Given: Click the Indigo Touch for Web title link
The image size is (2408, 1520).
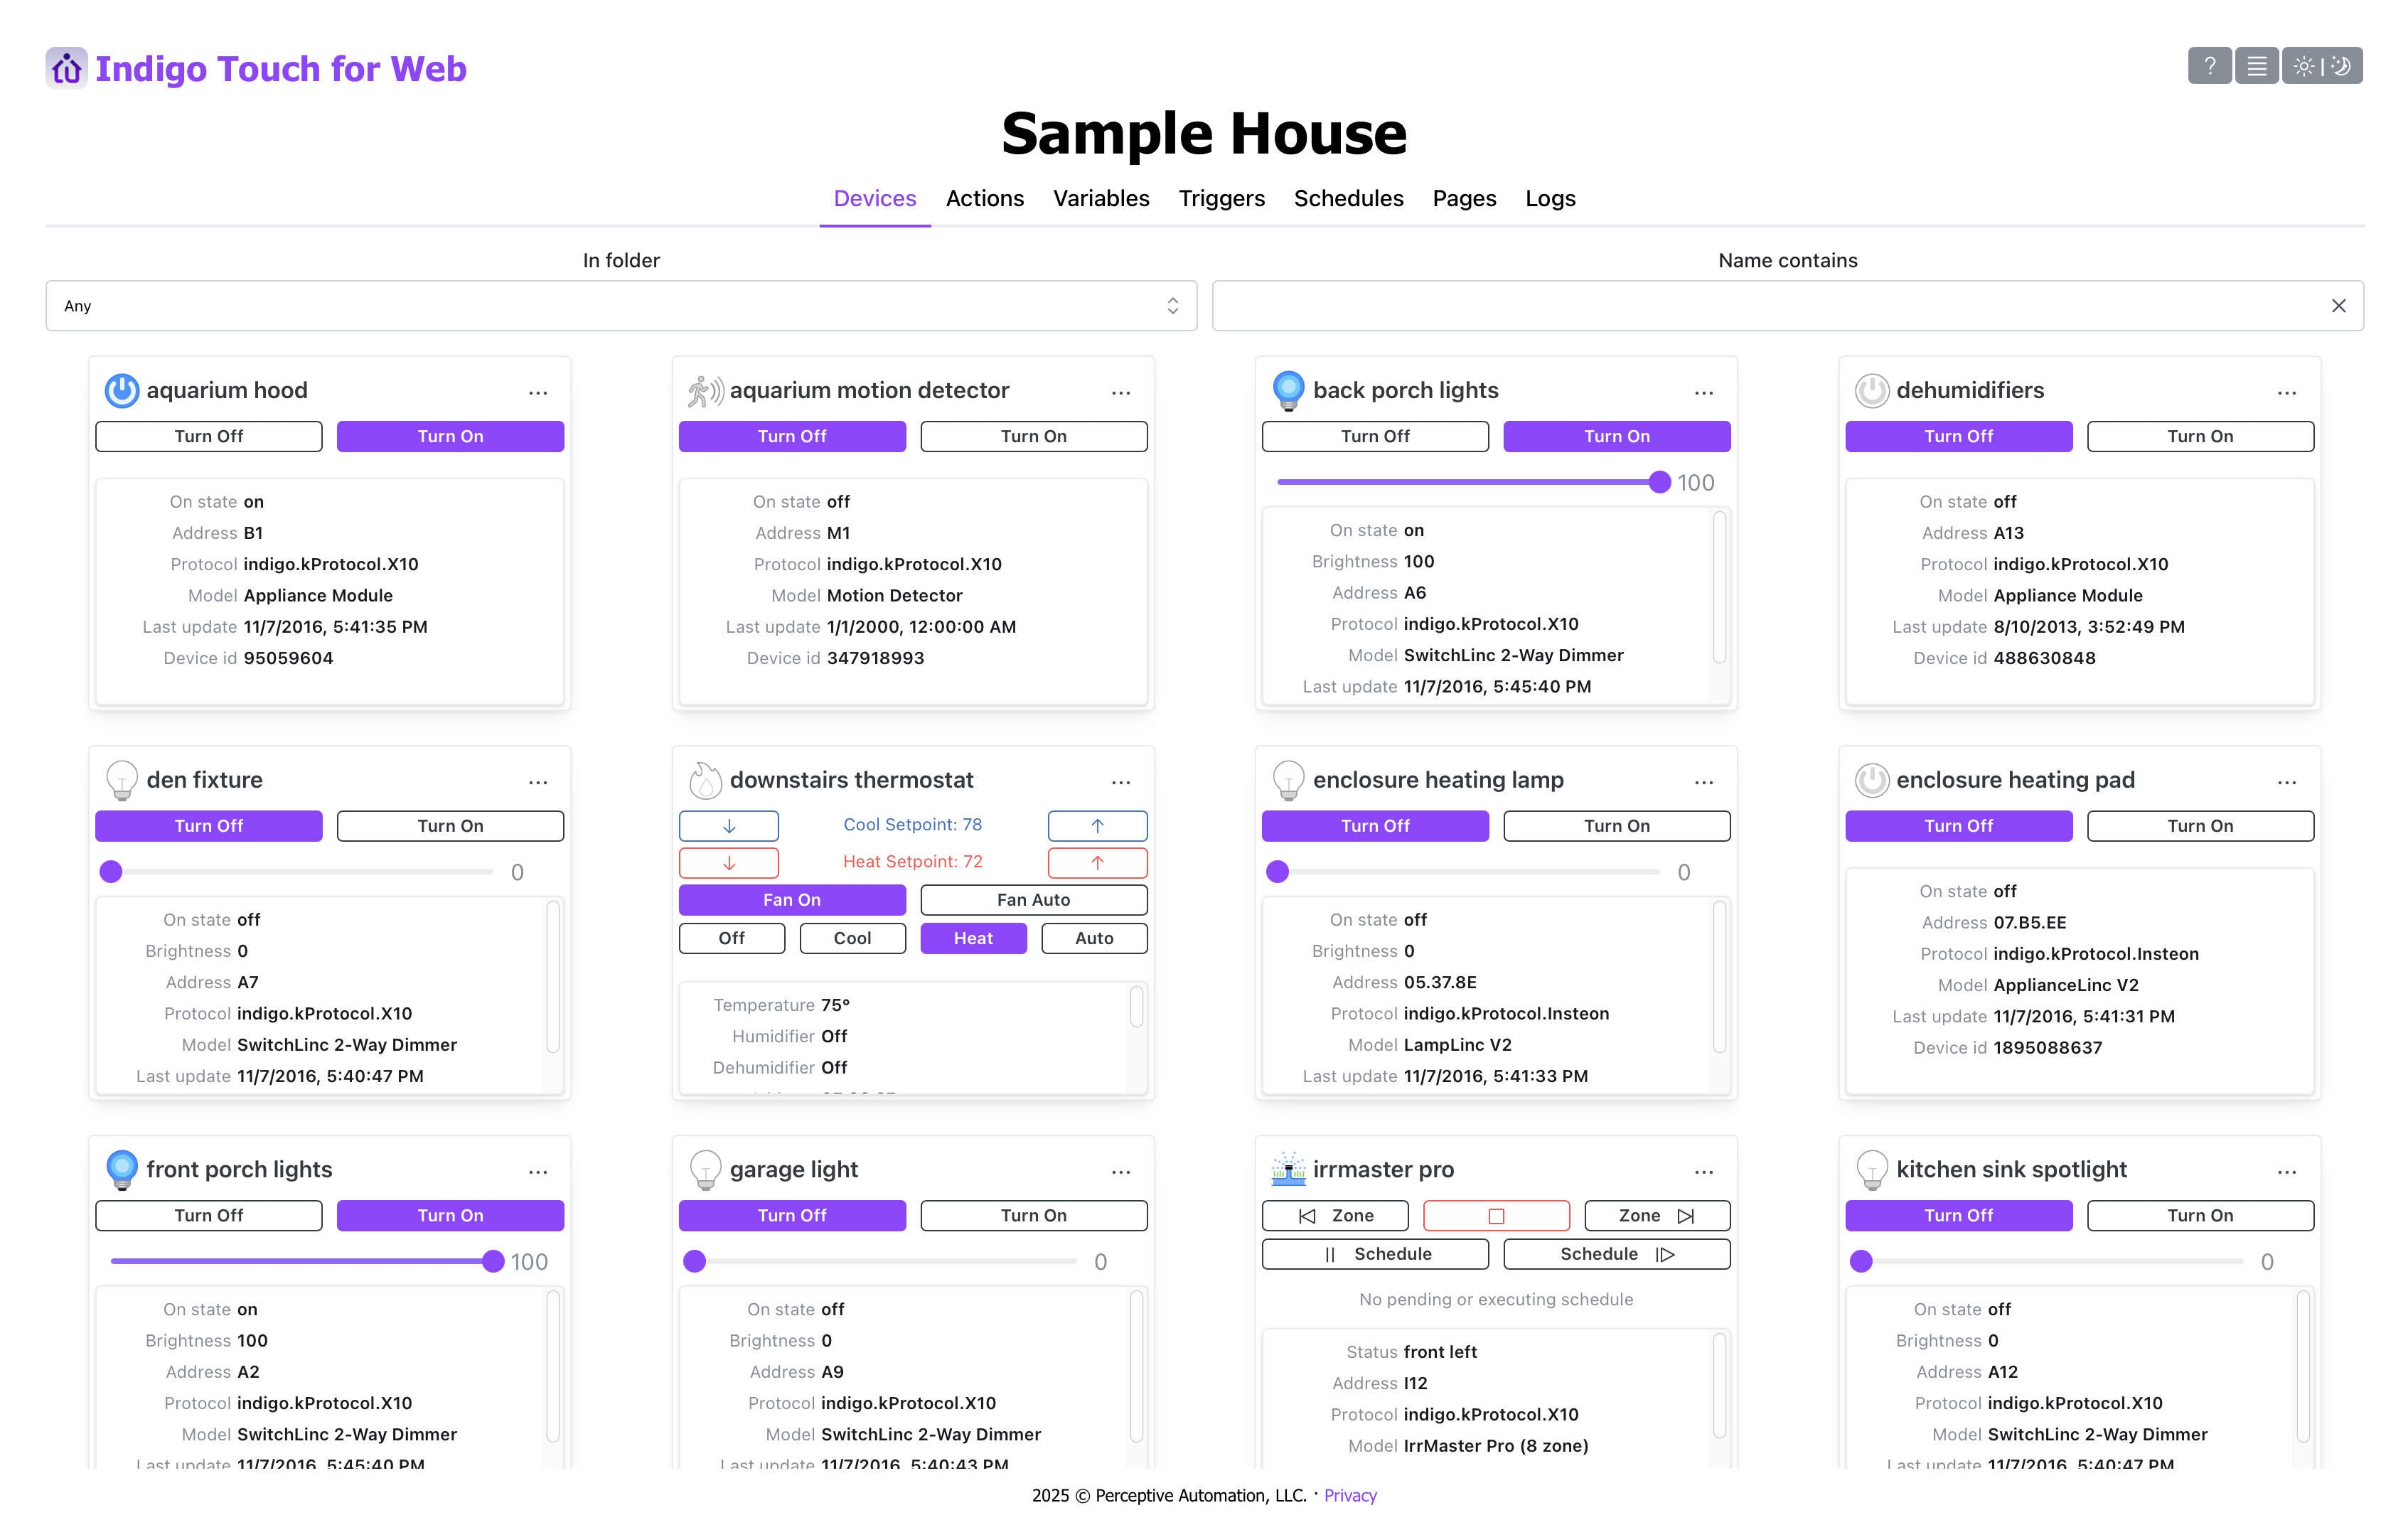Looking at the screenshot, I should 281,68.
